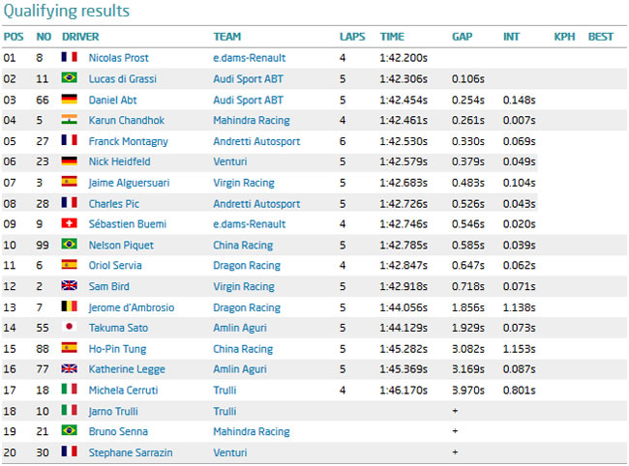The height and width of the screenshot is (466, 629).
Task: Click the GAP column header
Action: (x=462, y=37)
